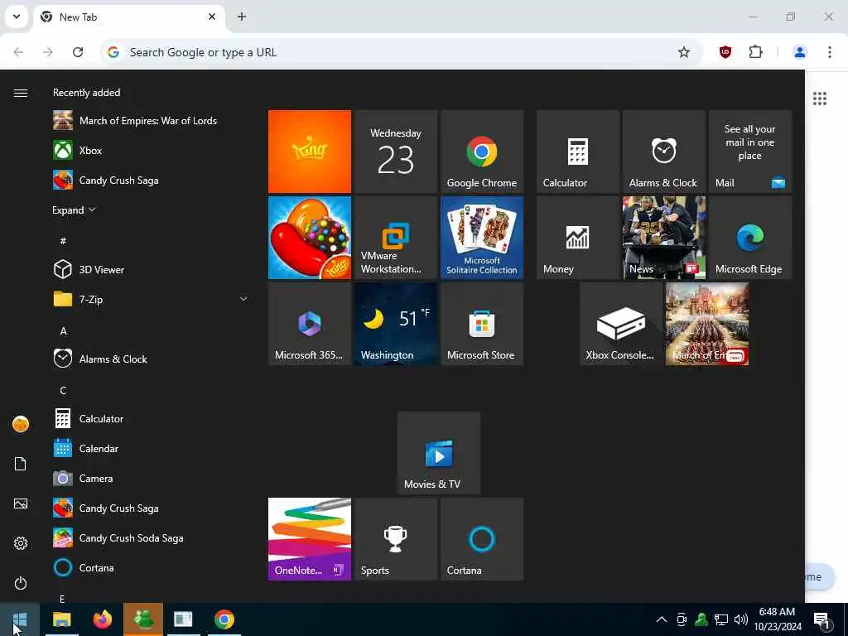The image size is (848, 636).
Task: Select the New Tab tab
Action: 128,17
